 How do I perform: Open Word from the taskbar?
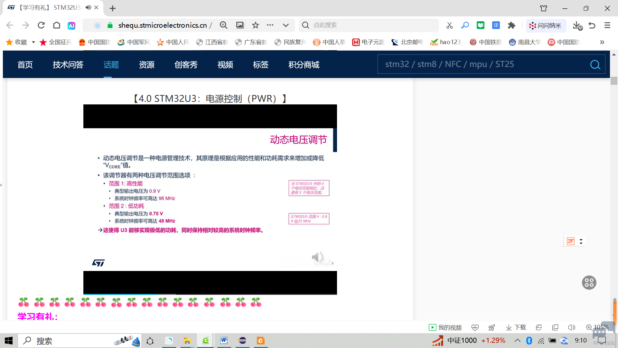224,341
